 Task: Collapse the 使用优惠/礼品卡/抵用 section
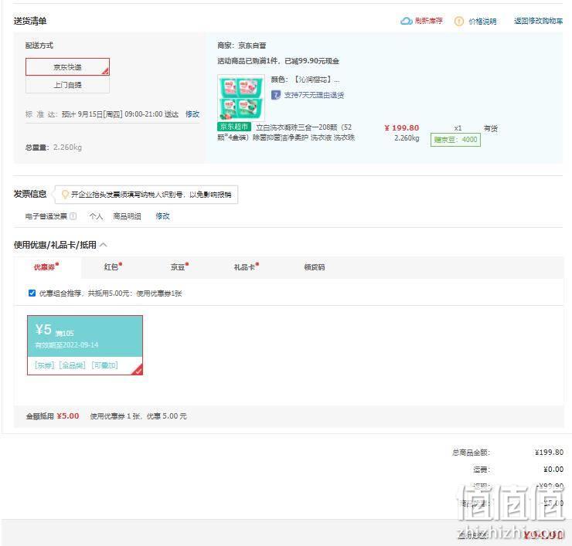pos(104,245)
